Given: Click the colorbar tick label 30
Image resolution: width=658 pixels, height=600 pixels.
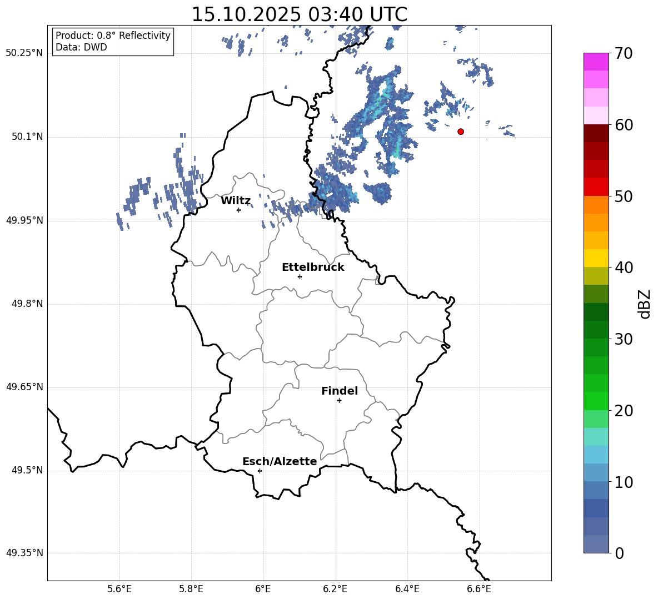Looking at the screenshot, I should pos(624,339).
